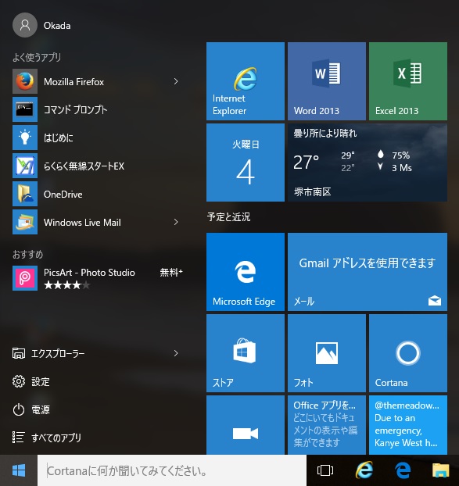
Task: Launch Internet Explorer from the taskbar
Action: click(x=364, y=470)
